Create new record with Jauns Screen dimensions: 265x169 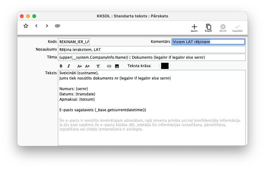(x=194, y=28)
